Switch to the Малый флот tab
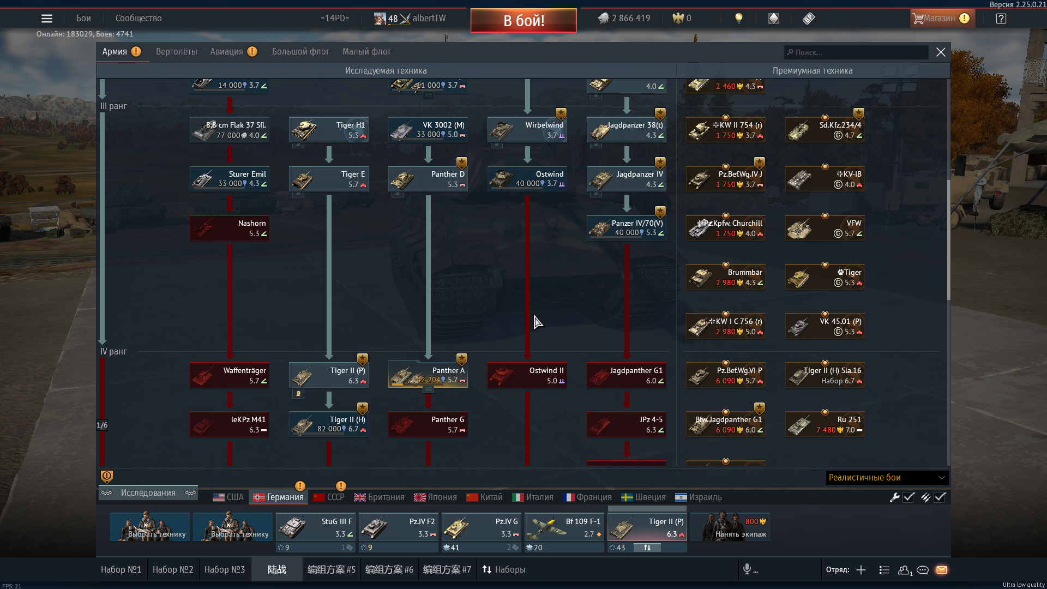 point(366,52)
